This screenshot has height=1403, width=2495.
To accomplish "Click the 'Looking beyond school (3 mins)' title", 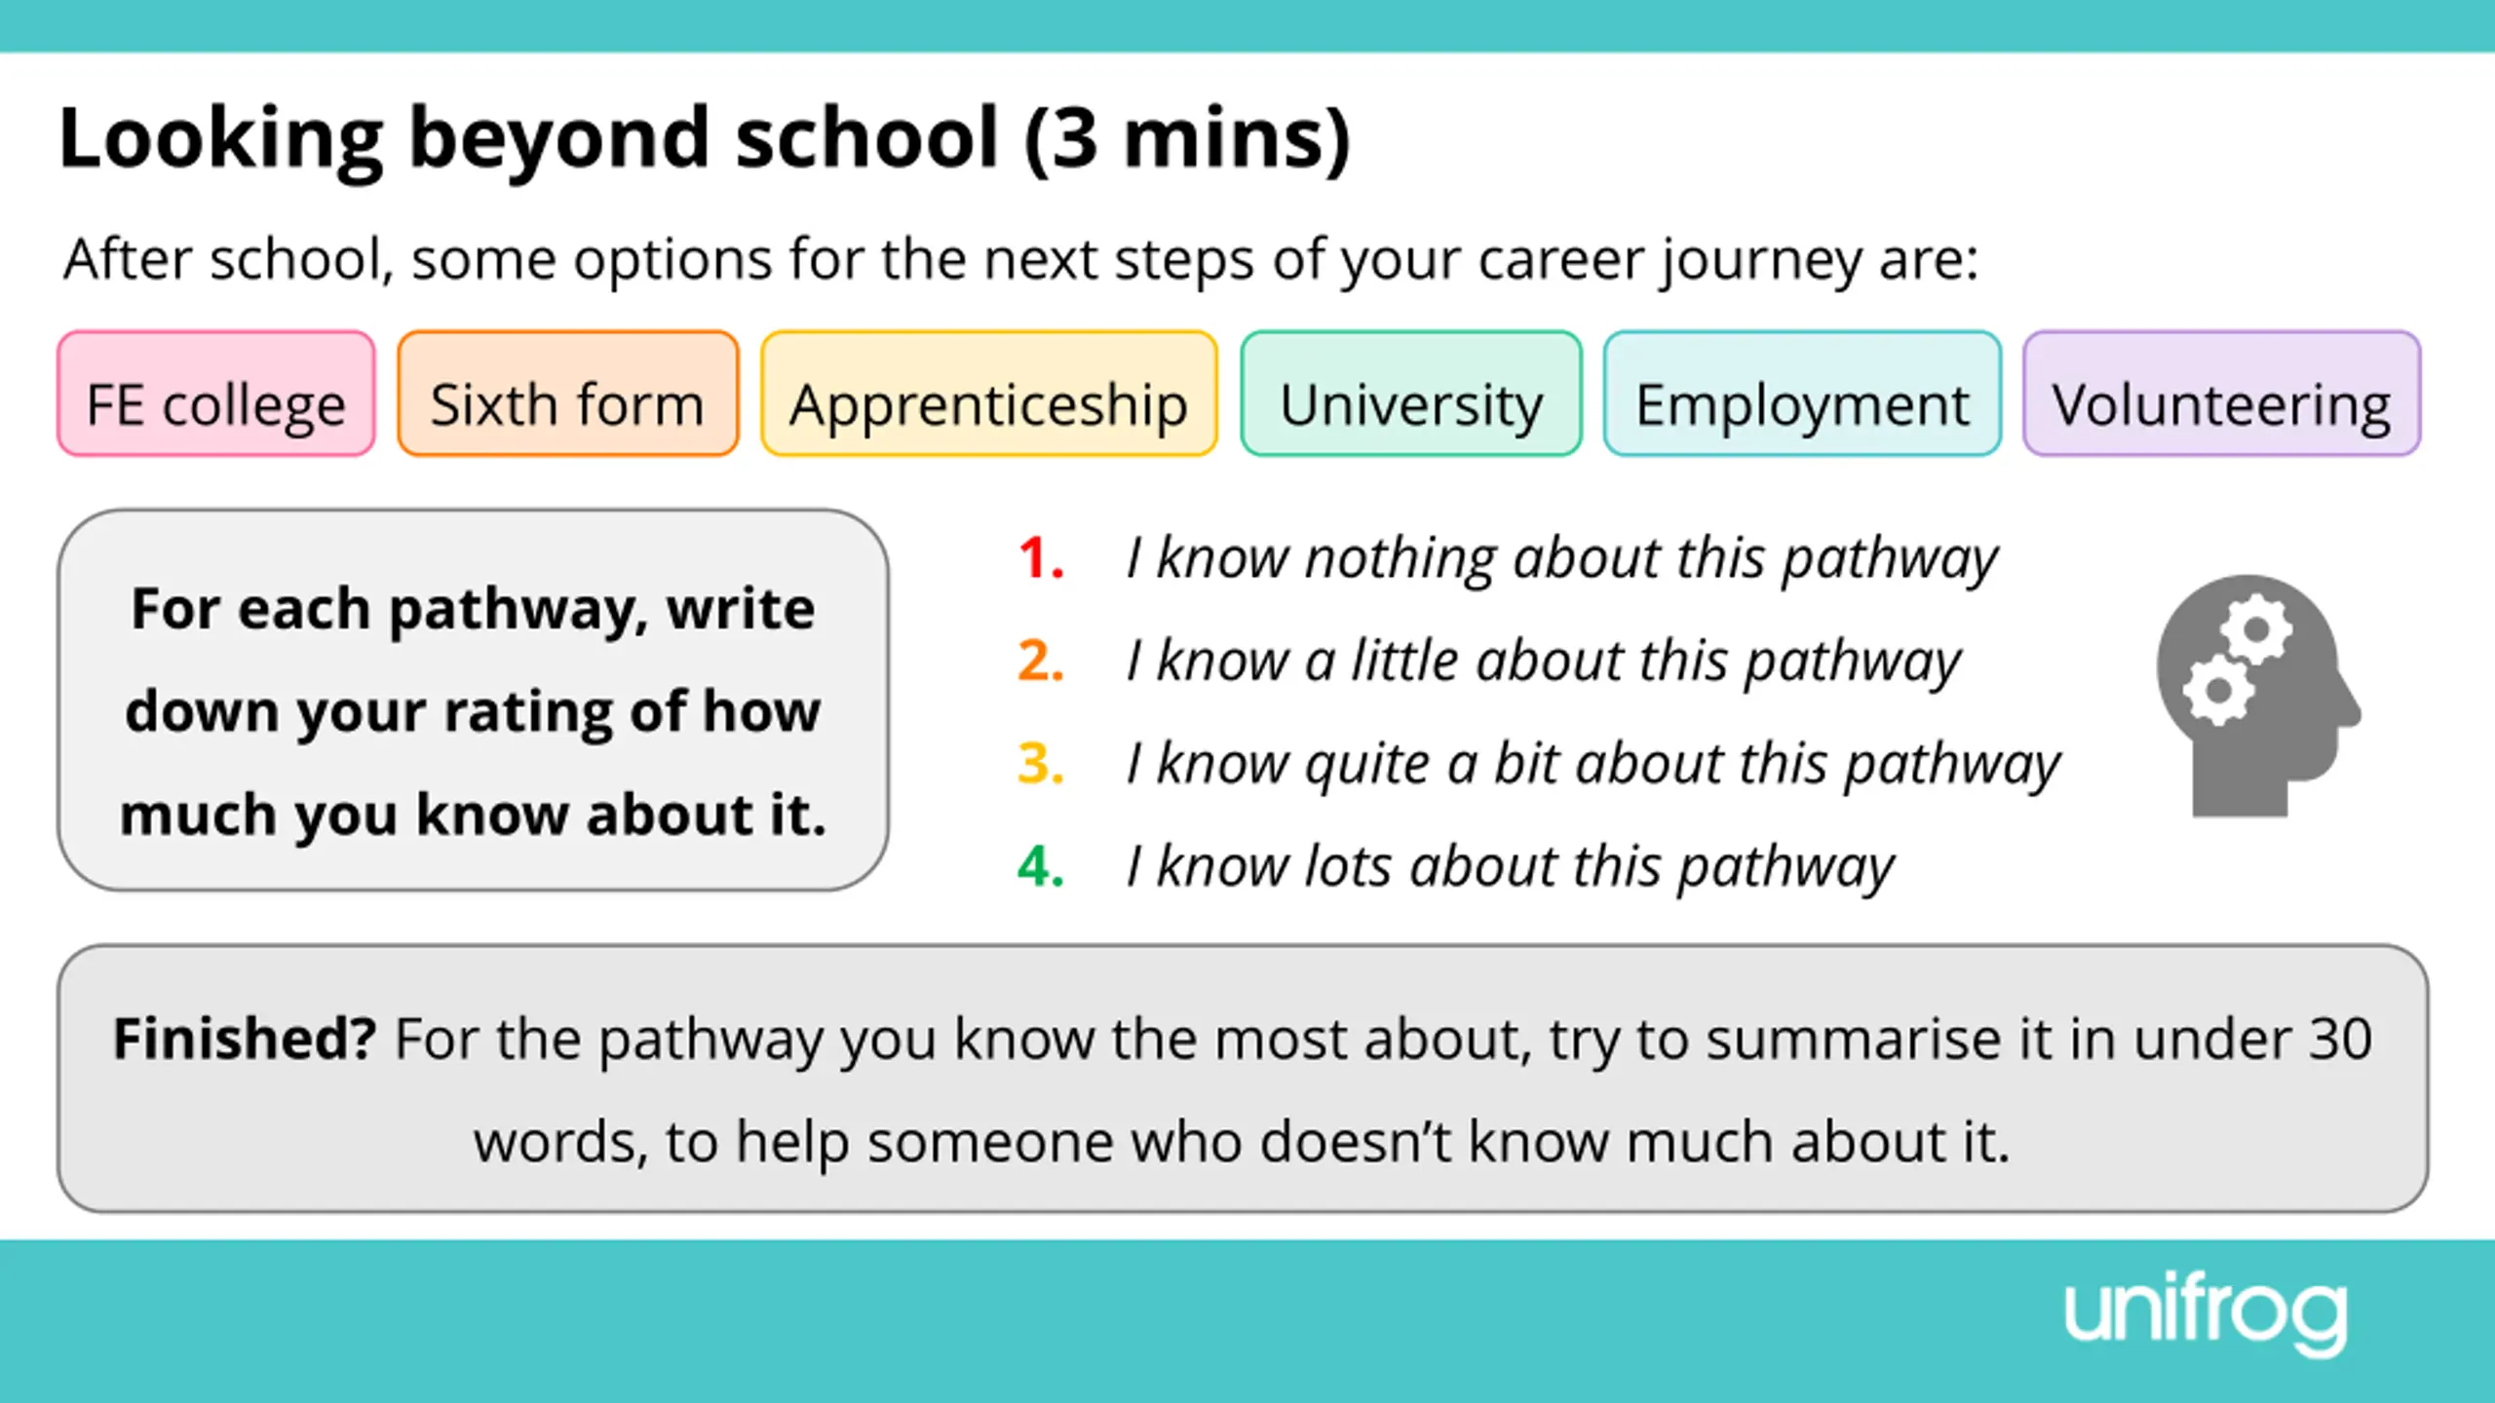I will point(705,138).
